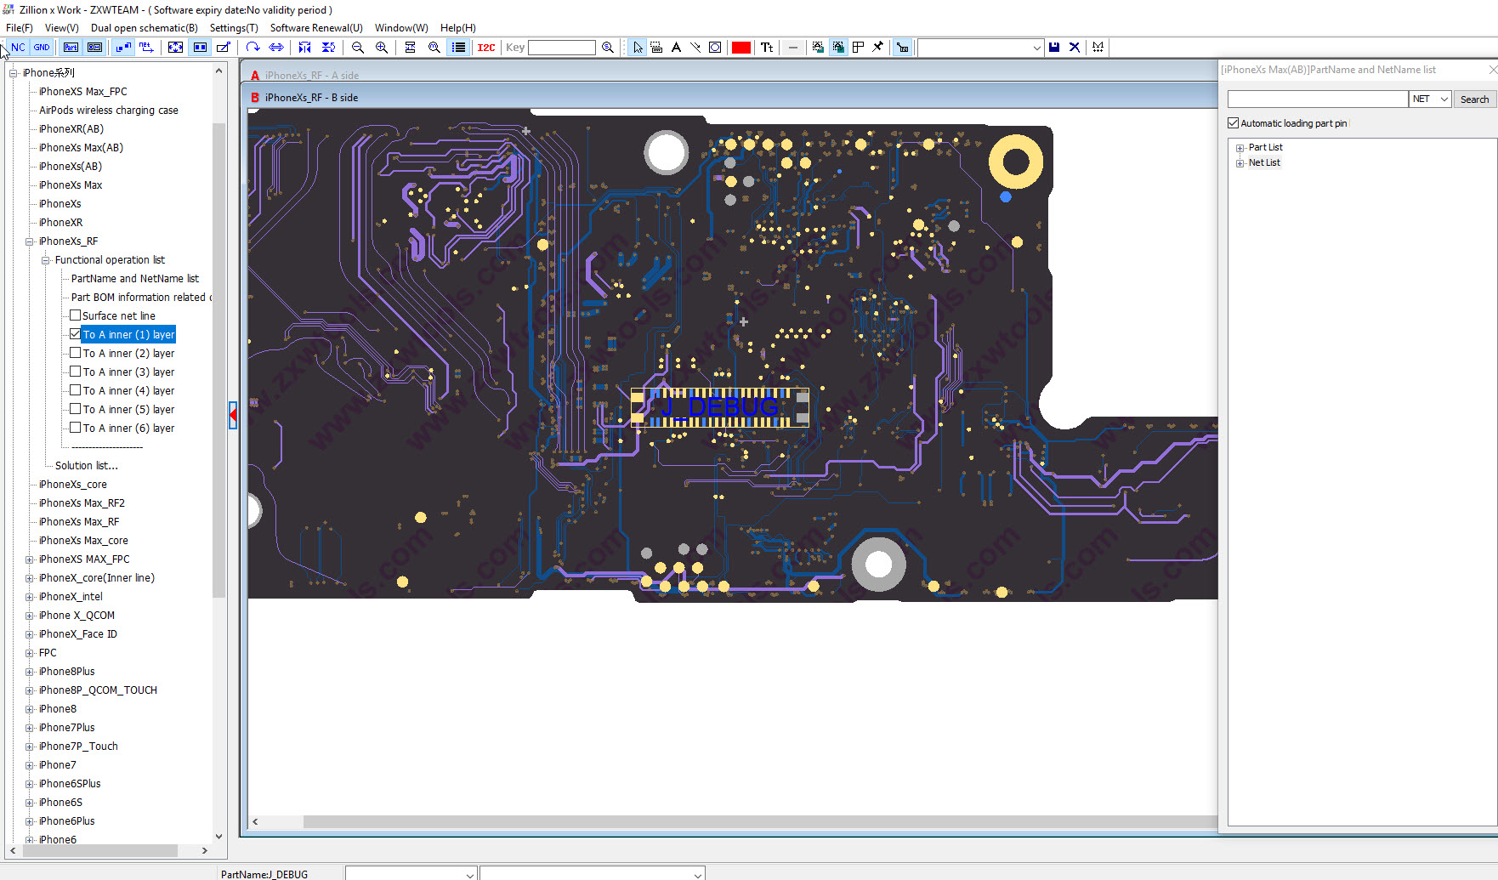Toggle the GND highlight button

tap(42, 48)
